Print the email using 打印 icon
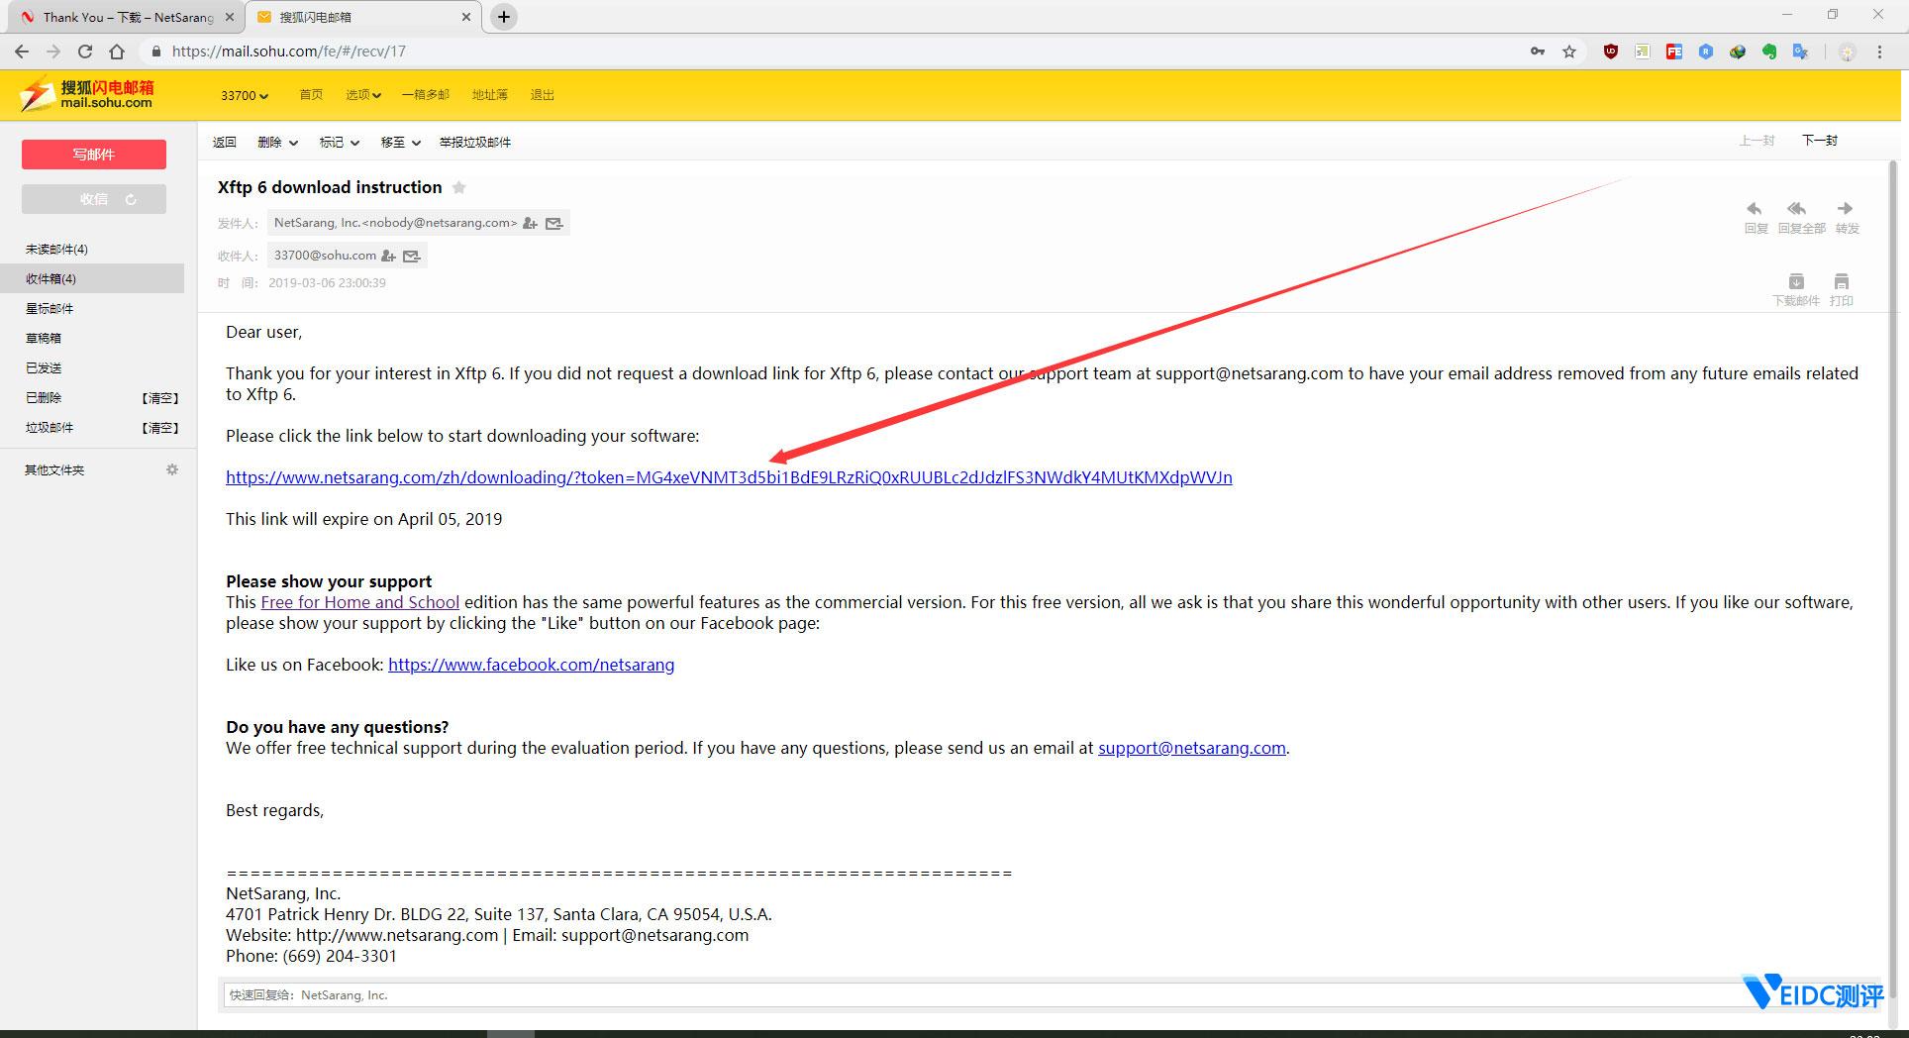This screenshot has height=1038, width=1909. 1841,282
